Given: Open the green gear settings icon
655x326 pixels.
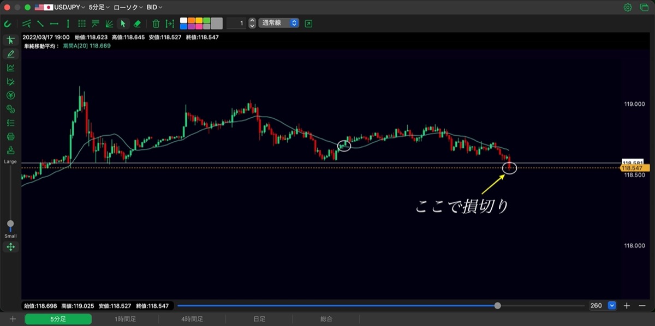Looking at the screenshot, I should (x=628, y=8).
